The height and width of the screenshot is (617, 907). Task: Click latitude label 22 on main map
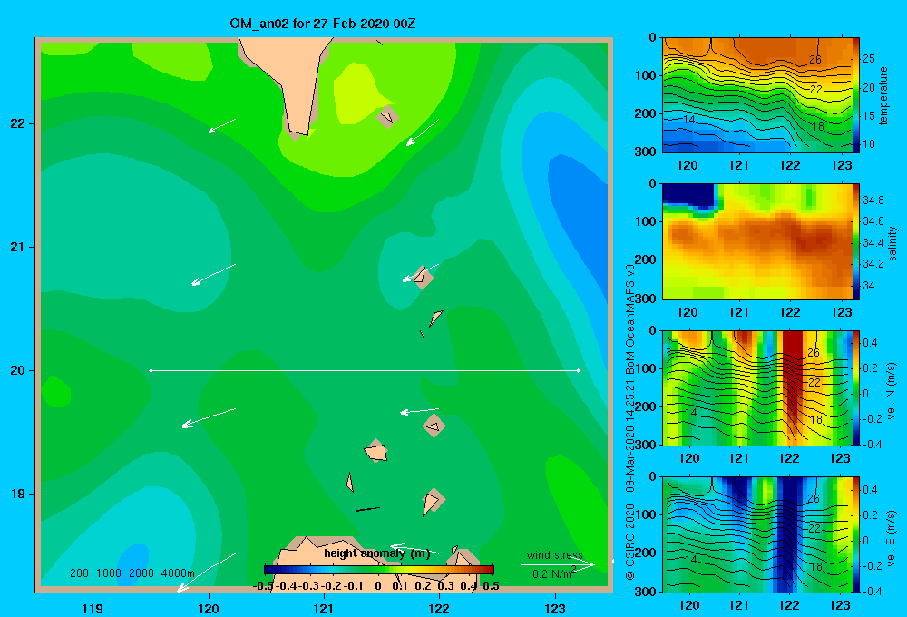[18, 124]
